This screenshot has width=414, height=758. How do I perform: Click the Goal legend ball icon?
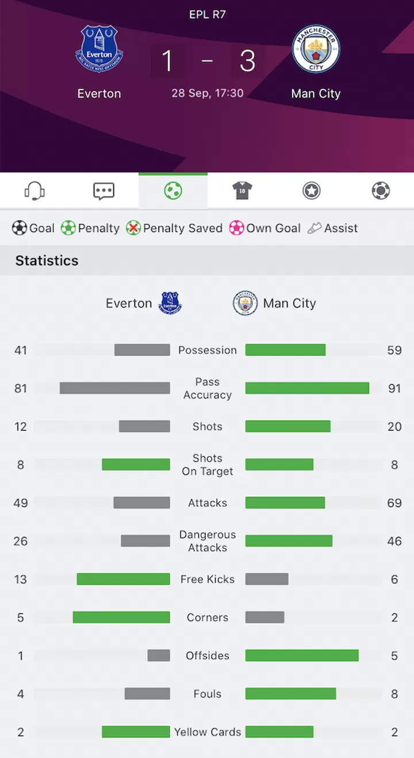pyautogui.click(x=20, y=228)
